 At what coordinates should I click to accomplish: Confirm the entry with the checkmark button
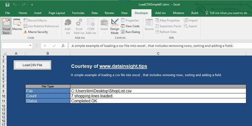[x=54, y=46]
